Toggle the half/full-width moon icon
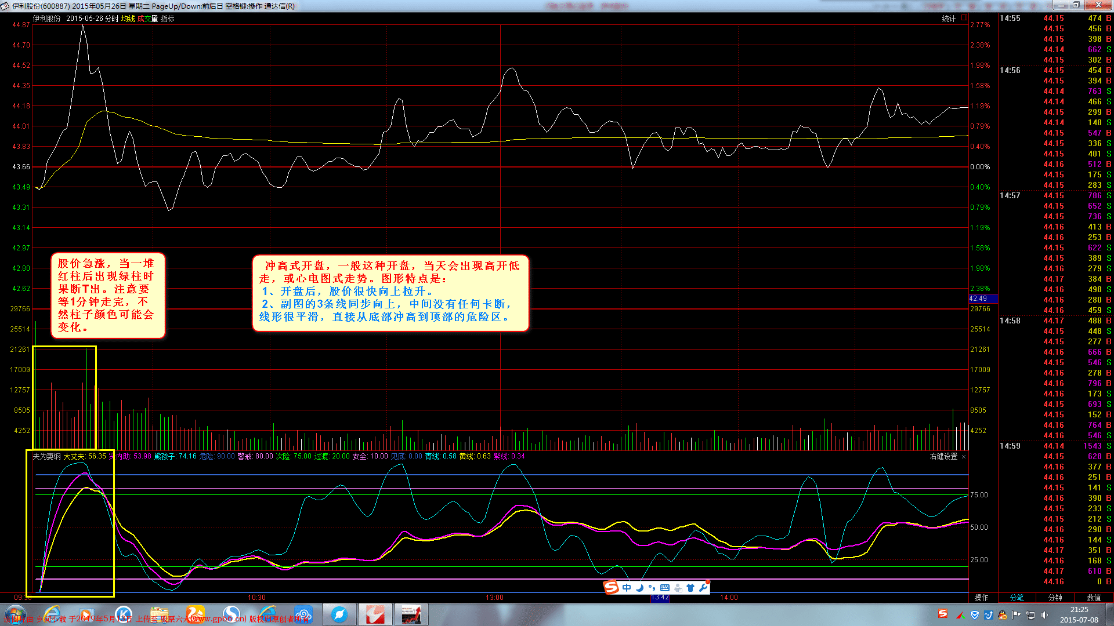This screenshot has width=1114, height=626. (639, 588)
